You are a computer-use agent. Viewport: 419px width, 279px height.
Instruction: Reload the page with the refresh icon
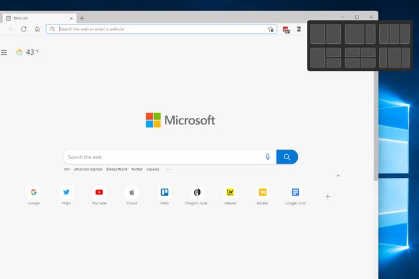(x=24, y=29)
